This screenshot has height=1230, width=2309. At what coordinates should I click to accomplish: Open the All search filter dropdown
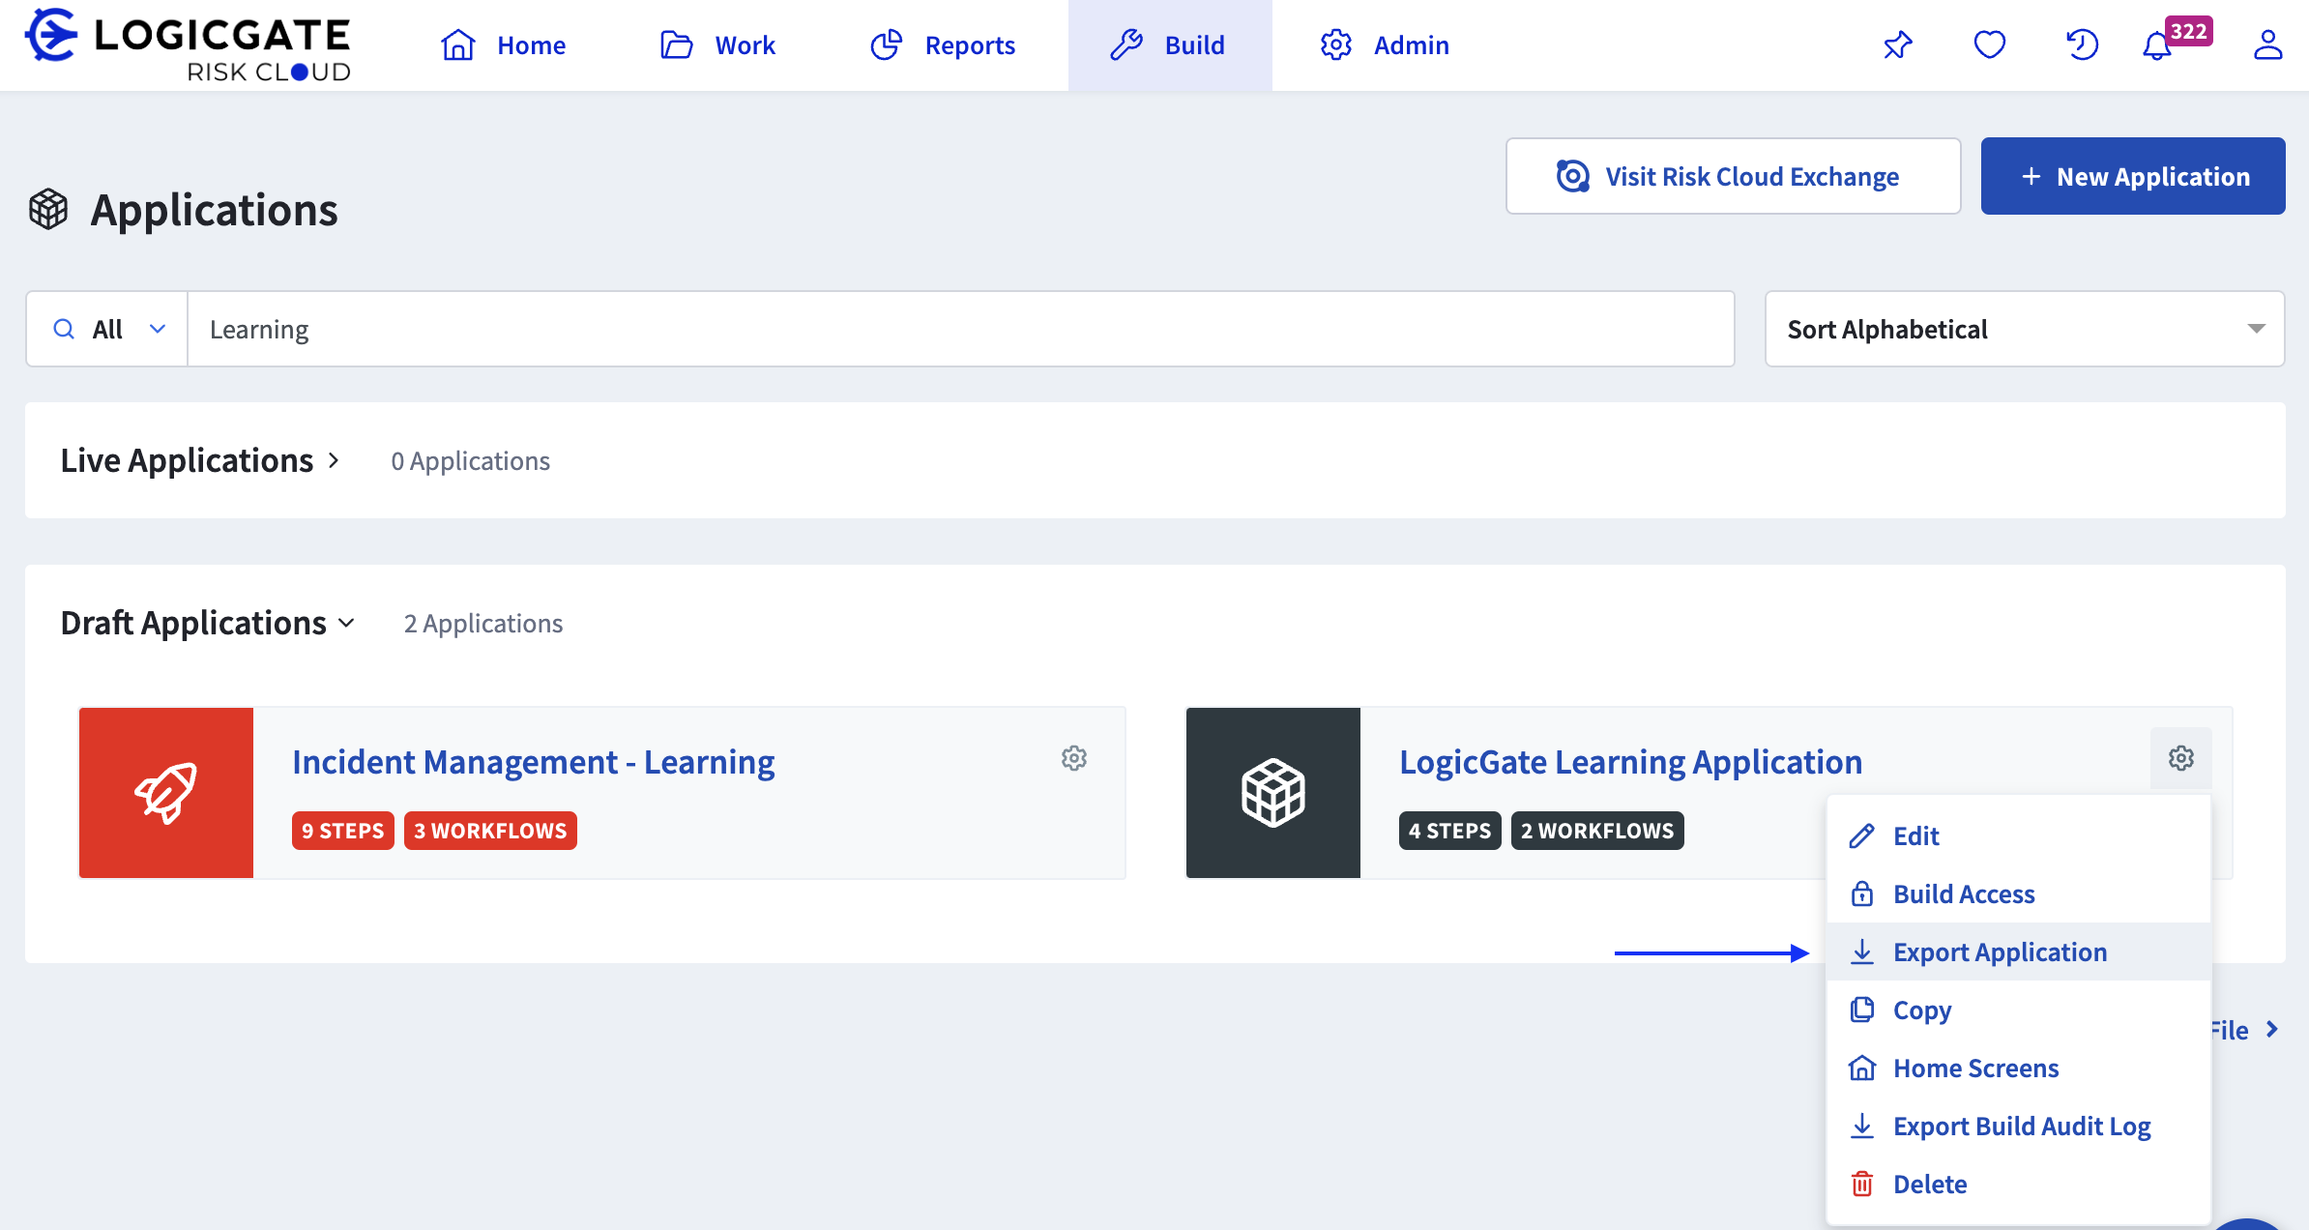tap(107, 330)
